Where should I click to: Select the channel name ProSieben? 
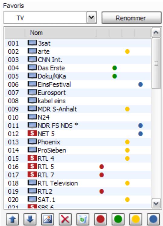[x=52, y=150]
